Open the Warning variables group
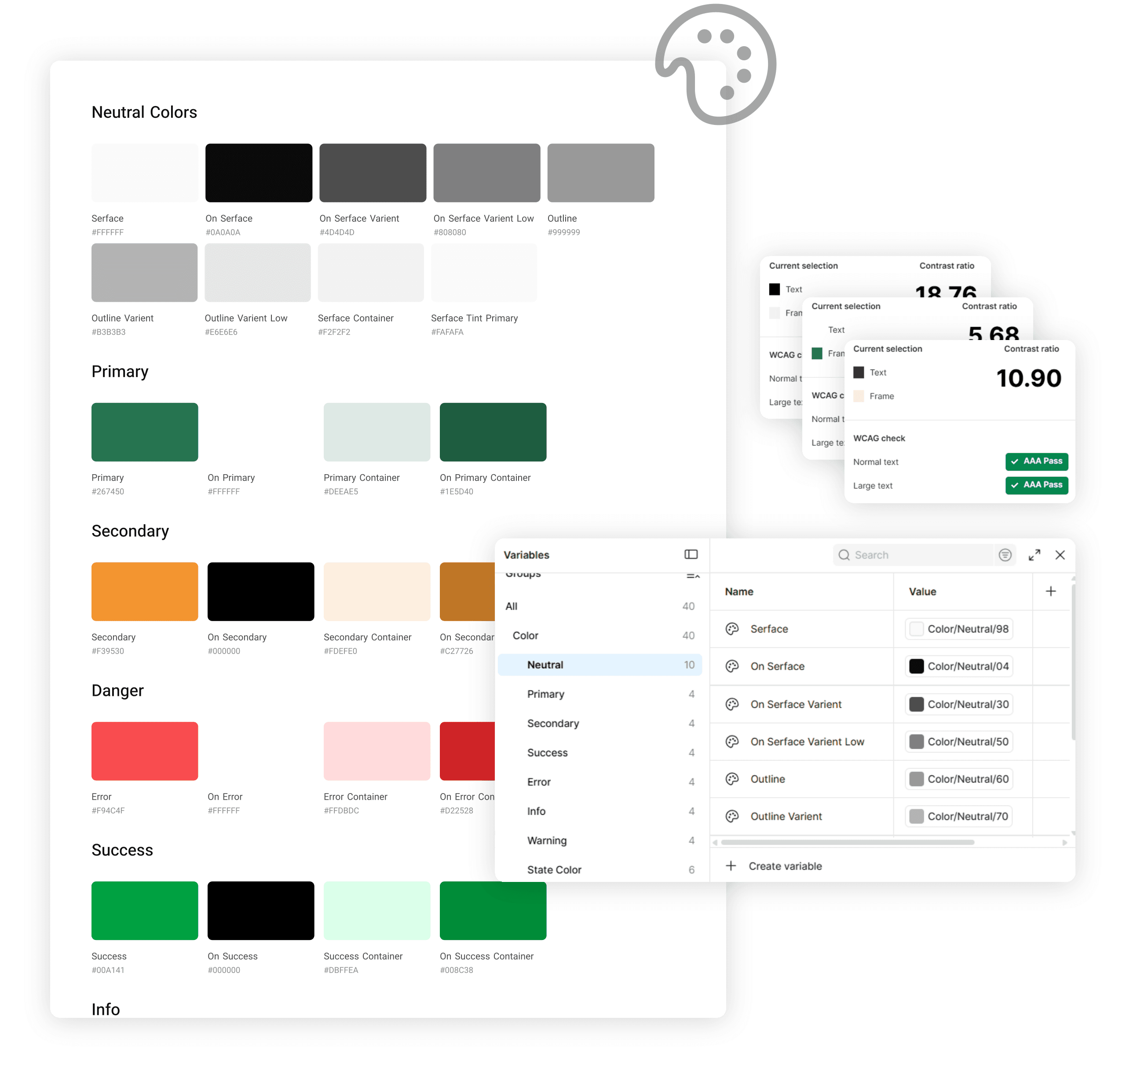The width and height of the screenshot is (1126, 1068). (600, 841)
